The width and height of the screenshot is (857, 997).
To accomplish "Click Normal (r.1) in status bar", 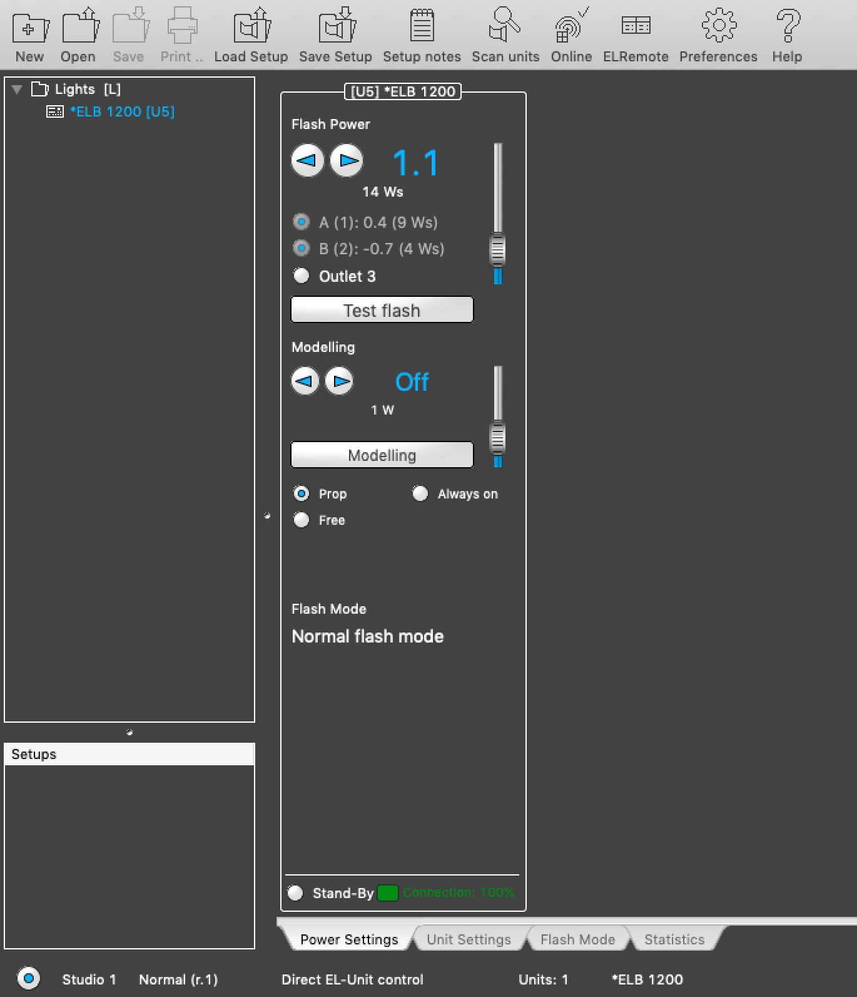I will [178, 979].
